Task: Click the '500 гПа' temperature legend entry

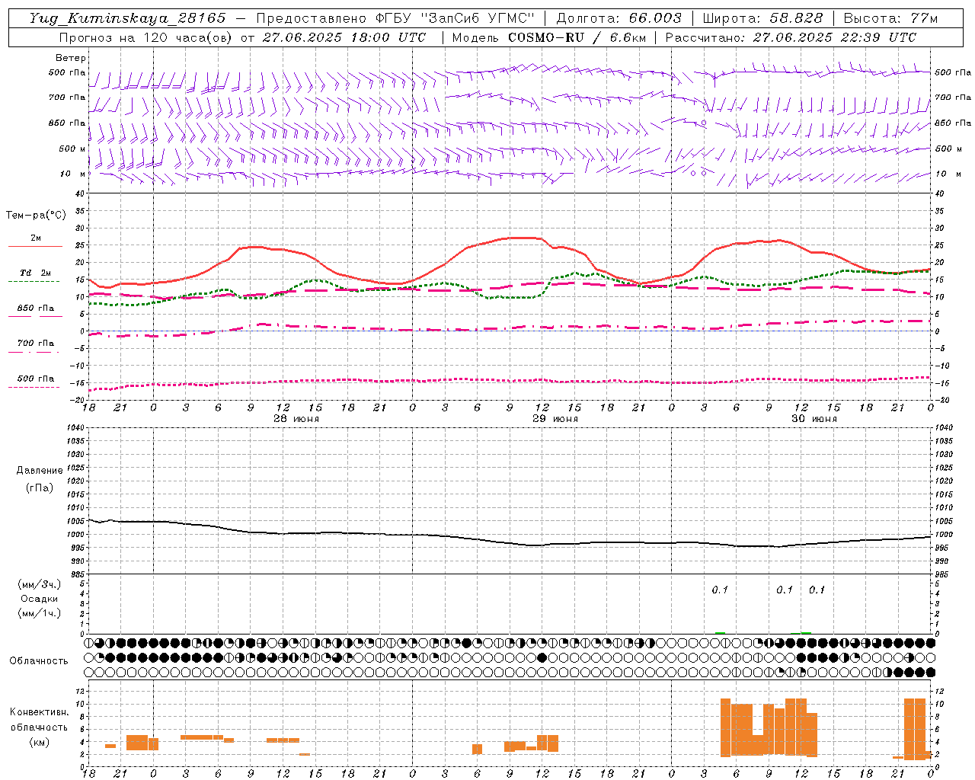Action: 35,379
